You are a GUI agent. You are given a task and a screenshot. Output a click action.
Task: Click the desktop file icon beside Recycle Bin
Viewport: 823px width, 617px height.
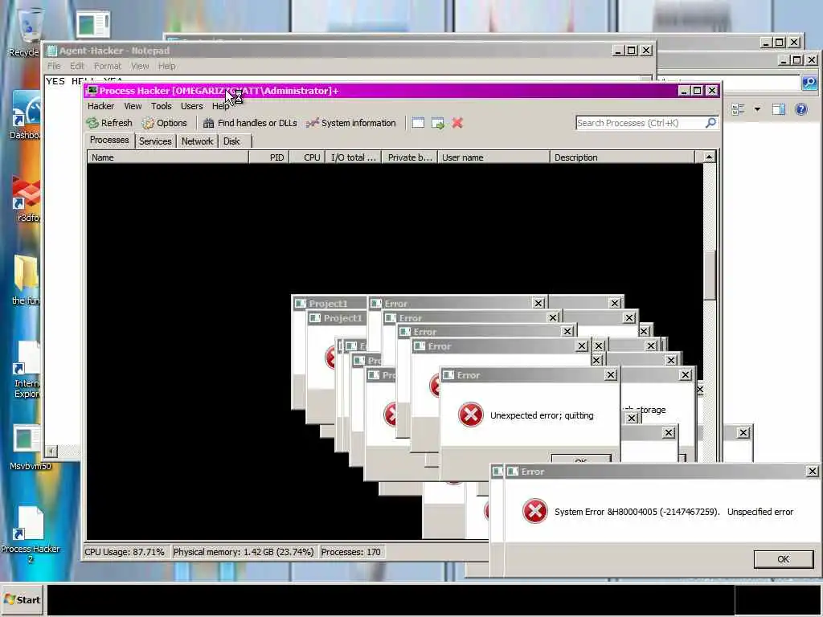coord(92,24)
